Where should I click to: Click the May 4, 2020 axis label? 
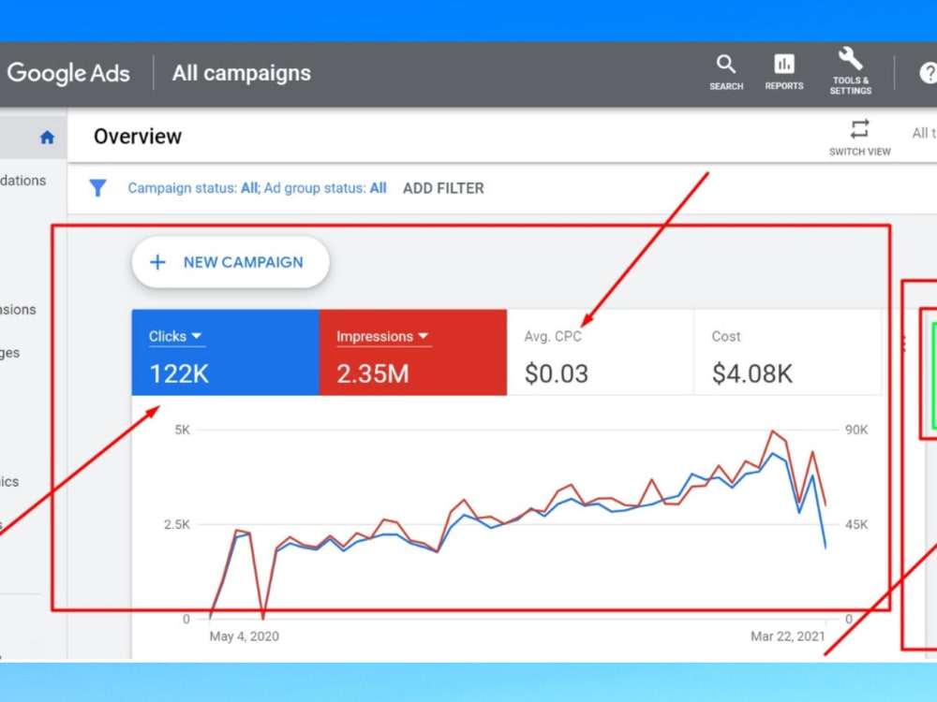point(244,636)
